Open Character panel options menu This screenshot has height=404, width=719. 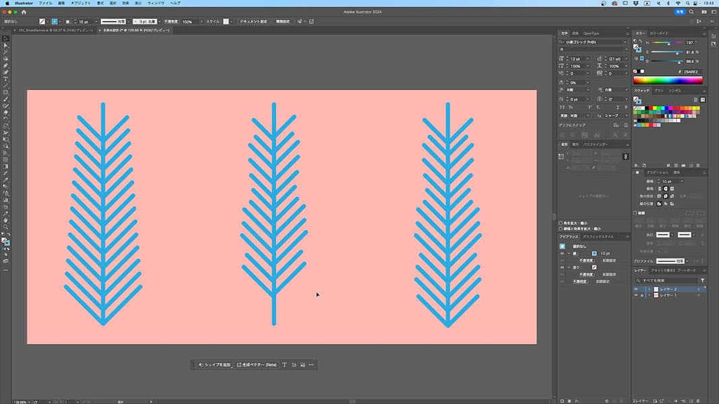[627, 34]
